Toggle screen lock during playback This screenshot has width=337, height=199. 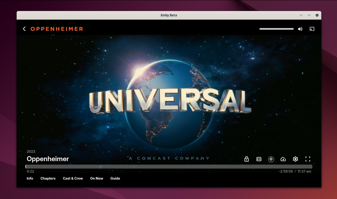tap(246, 159)
